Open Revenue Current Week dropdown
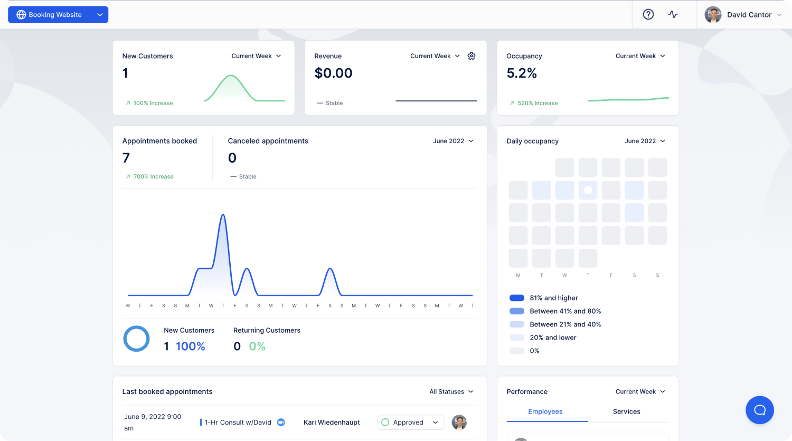Image resolution: width=792 pixels, height=441 pixels. pyautogui.click(x=435, y=56)
